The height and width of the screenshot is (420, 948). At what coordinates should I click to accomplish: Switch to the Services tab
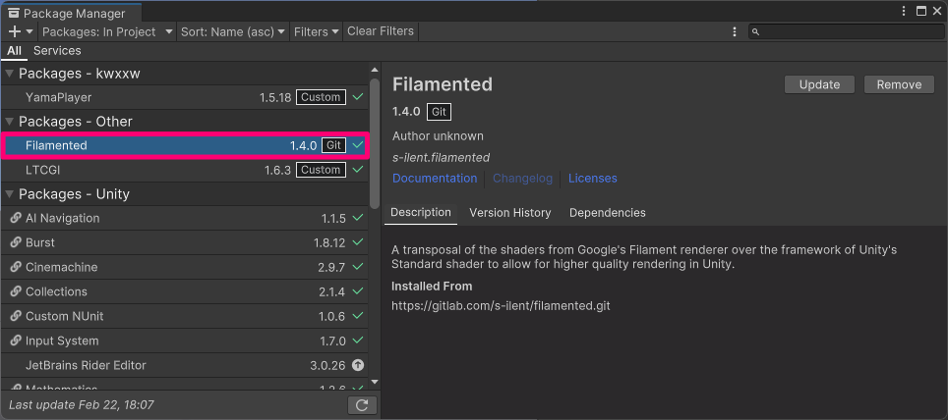pos(57,51)
